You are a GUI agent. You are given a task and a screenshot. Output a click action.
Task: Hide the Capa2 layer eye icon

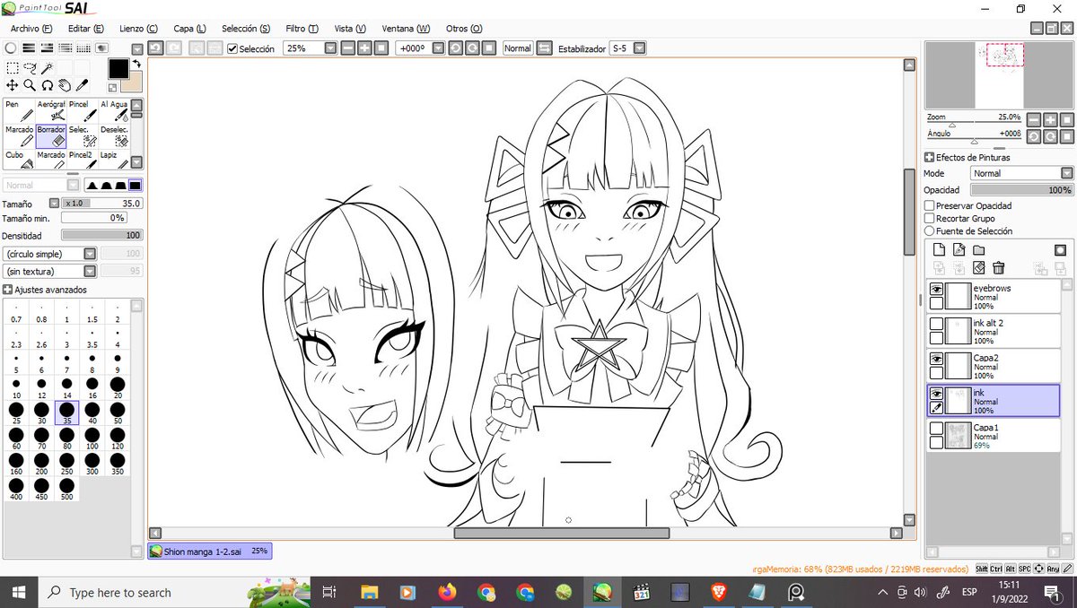click(936, 359)
